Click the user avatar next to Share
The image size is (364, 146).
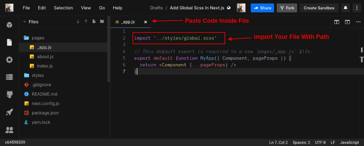coord(241,8)
